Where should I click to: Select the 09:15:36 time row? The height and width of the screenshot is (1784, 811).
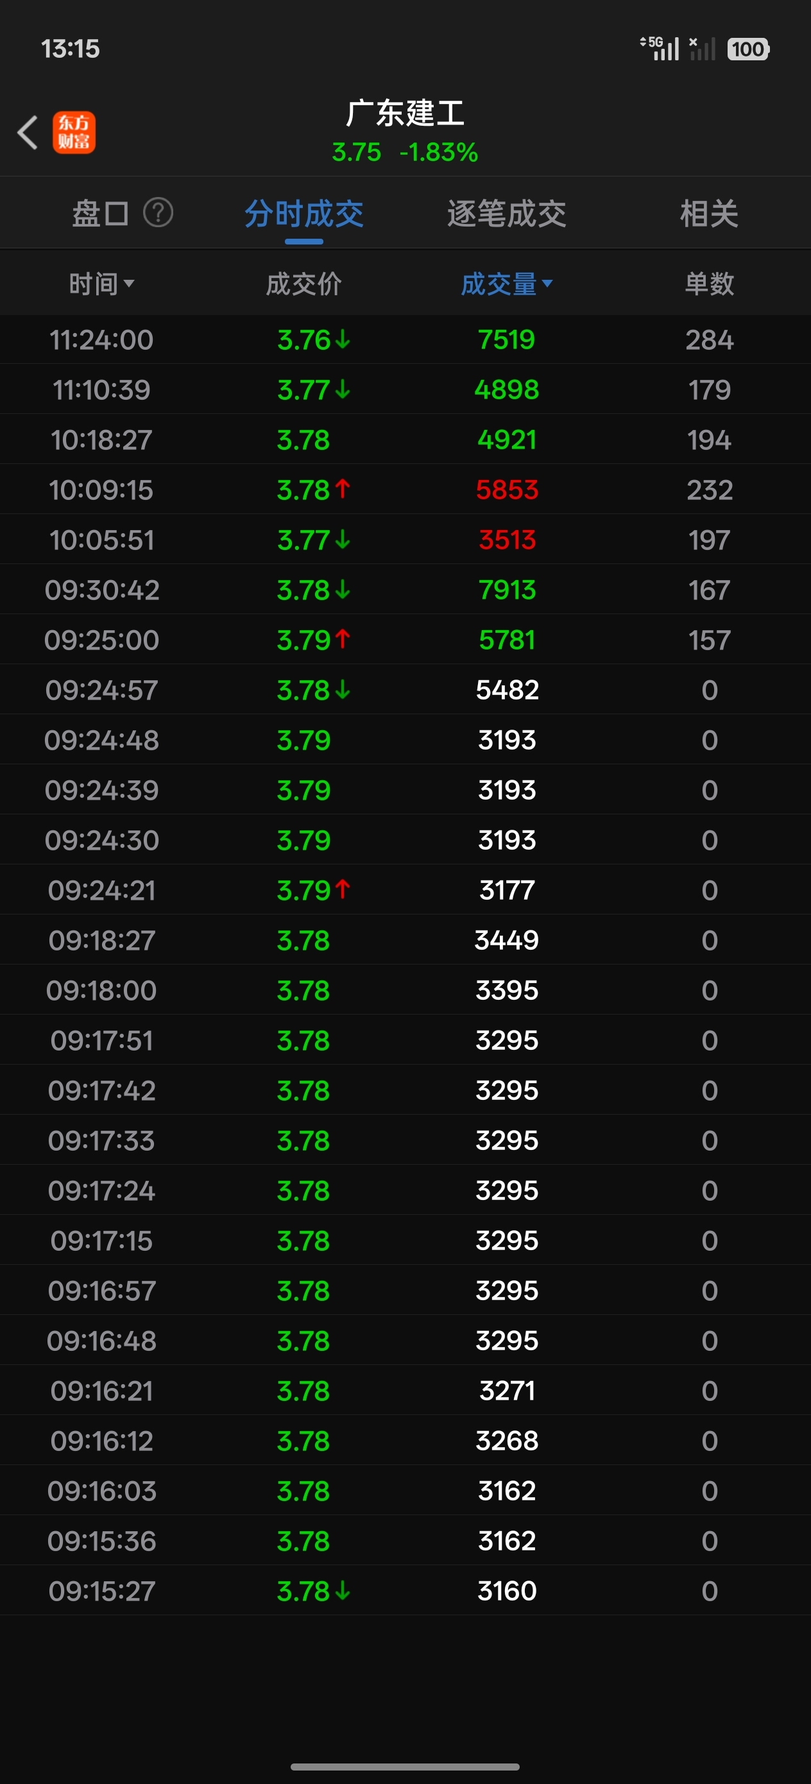tap(405, 1540)
